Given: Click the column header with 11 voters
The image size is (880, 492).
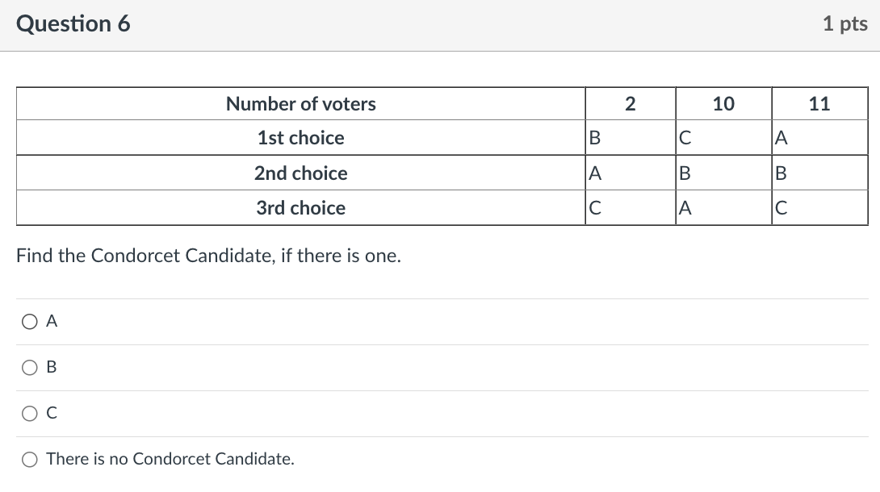Looking at the screenshot, I should (819, 104).
